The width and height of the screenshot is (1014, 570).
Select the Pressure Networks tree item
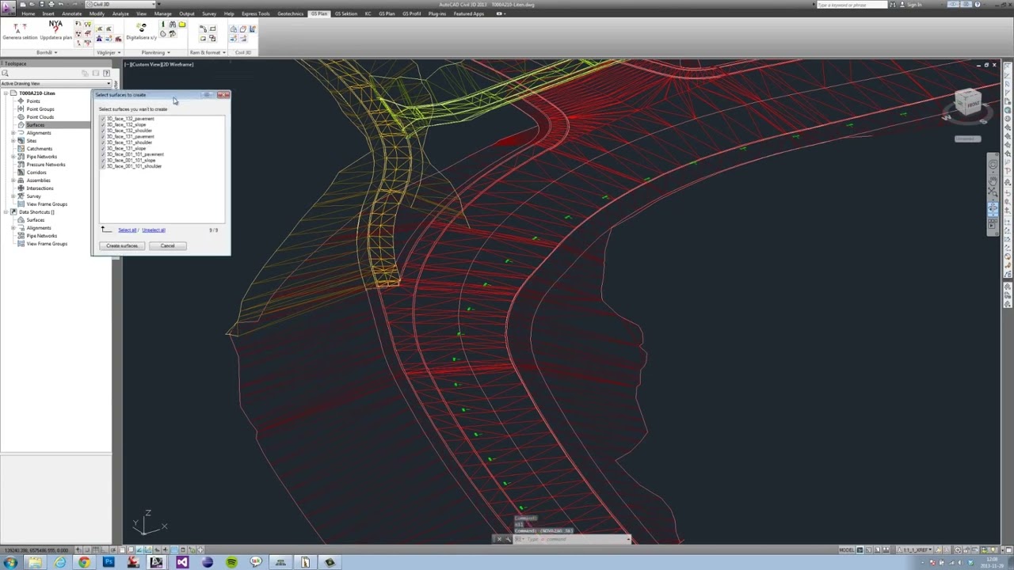click(x=46, y=165)
